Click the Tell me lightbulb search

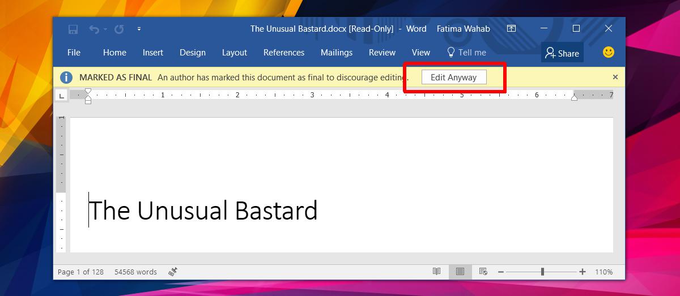tap(466, 52)
